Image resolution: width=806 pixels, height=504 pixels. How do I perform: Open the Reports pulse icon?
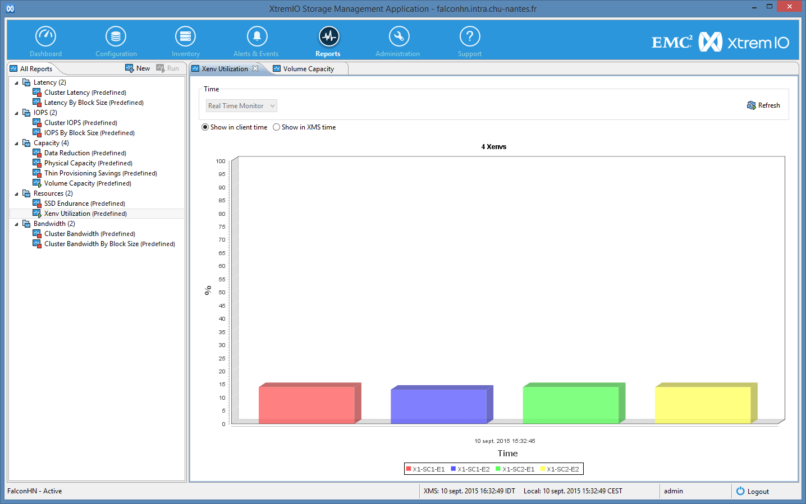click(328, 36)
